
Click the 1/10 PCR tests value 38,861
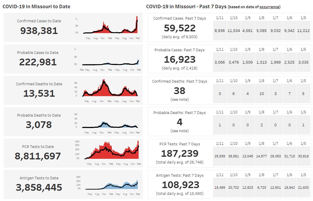click(x=234, y=156)
